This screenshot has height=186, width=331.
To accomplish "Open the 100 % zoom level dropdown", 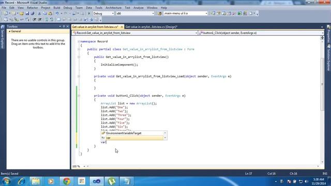I will coord(84,166).
